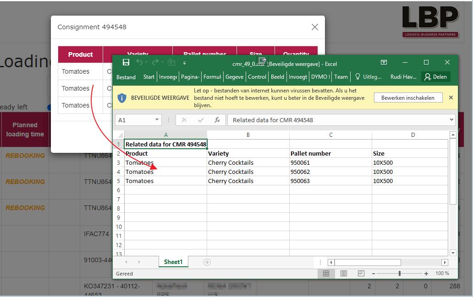Dismiss the Beveiligde weergave yellow bar

pos(451,97)
